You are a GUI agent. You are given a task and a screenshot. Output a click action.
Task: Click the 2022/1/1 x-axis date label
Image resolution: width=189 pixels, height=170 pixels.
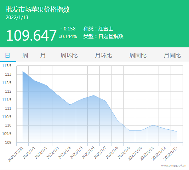coord(29,153)
